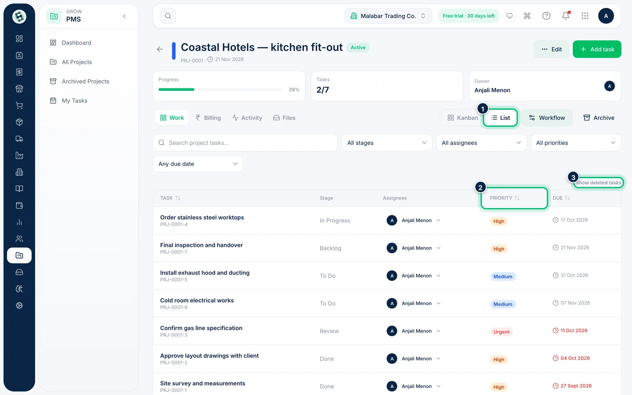This screenshot has width=632, height=395.
Task: Collapse the PMS sidebar panel
Action: (124, 16)
